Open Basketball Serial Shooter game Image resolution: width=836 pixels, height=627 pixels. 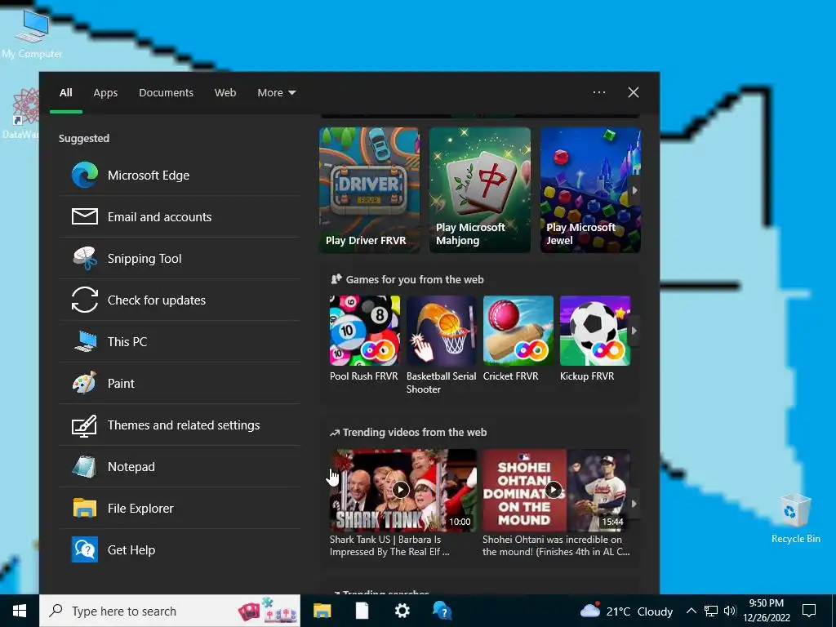click(441, 345)
